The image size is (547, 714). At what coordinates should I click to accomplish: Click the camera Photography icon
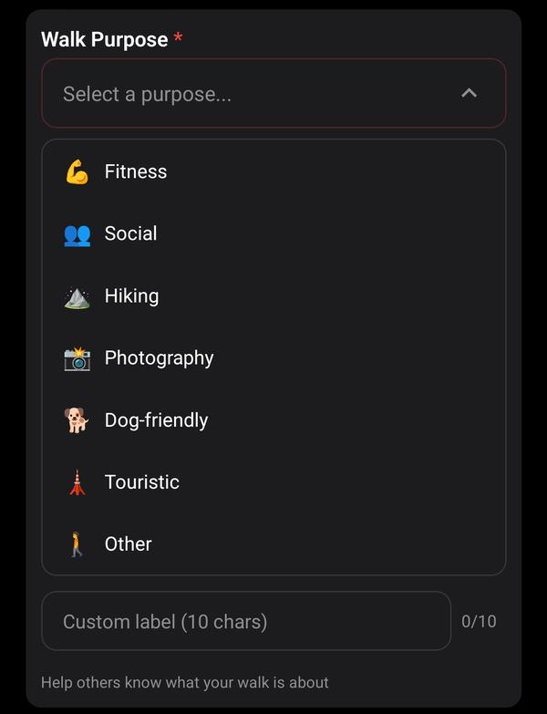(77, 358)
